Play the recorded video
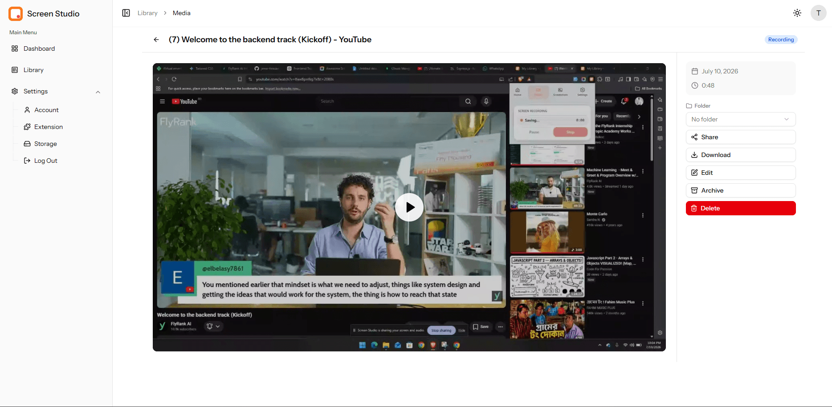This screenshot has height=407, width=832. [x=409, y=207]
